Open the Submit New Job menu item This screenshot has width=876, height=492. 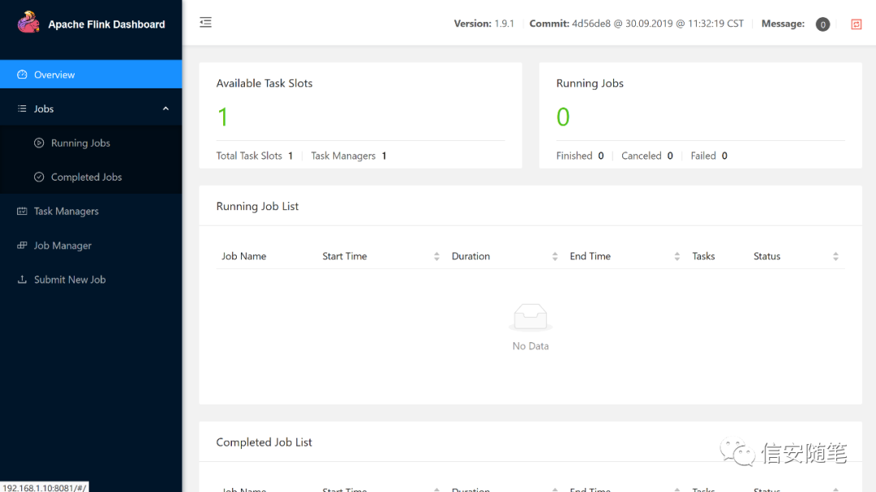tap(91, 279)
